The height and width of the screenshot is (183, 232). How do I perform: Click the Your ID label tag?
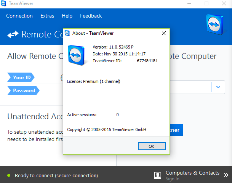coord(21,77)
